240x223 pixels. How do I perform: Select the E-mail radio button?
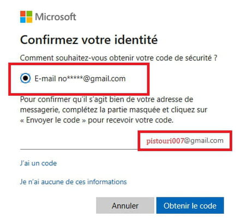click(25, 78)
